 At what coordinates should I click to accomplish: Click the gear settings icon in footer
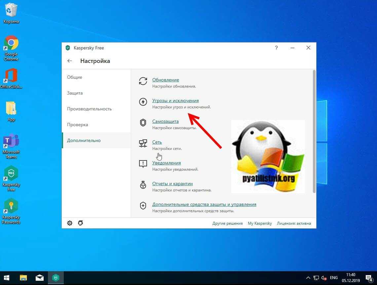click(70, 223)
